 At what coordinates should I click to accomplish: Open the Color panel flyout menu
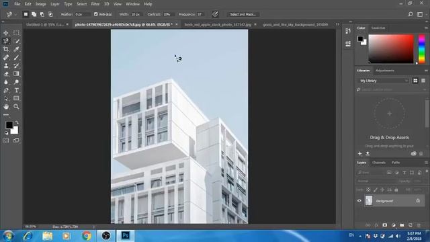coord(426,28)
